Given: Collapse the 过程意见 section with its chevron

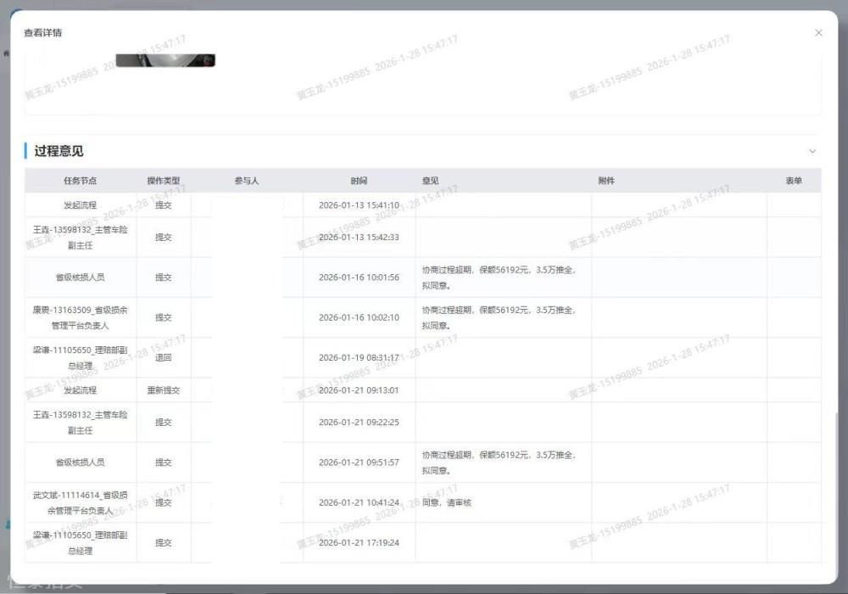Looking at the screenshot, I should 812,151.
